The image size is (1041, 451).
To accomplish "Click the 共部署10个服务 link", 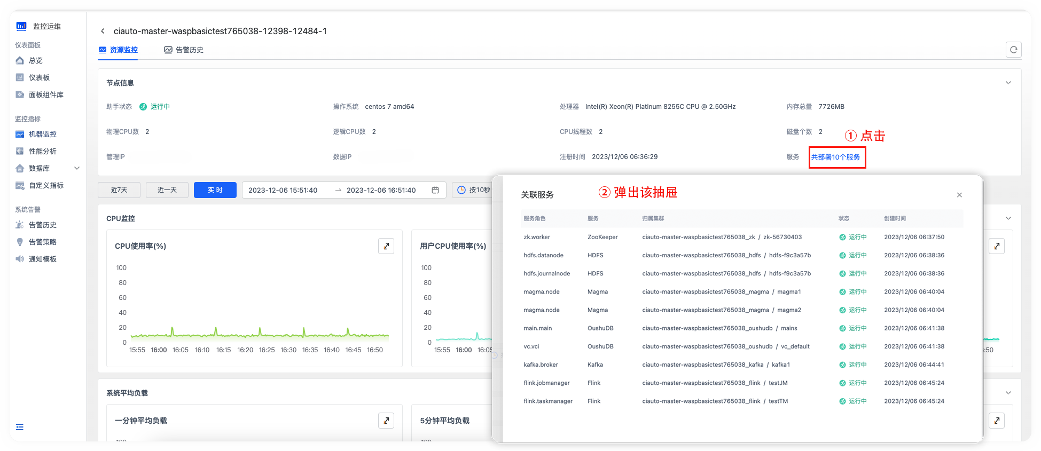I will click(x=836, y=157).
